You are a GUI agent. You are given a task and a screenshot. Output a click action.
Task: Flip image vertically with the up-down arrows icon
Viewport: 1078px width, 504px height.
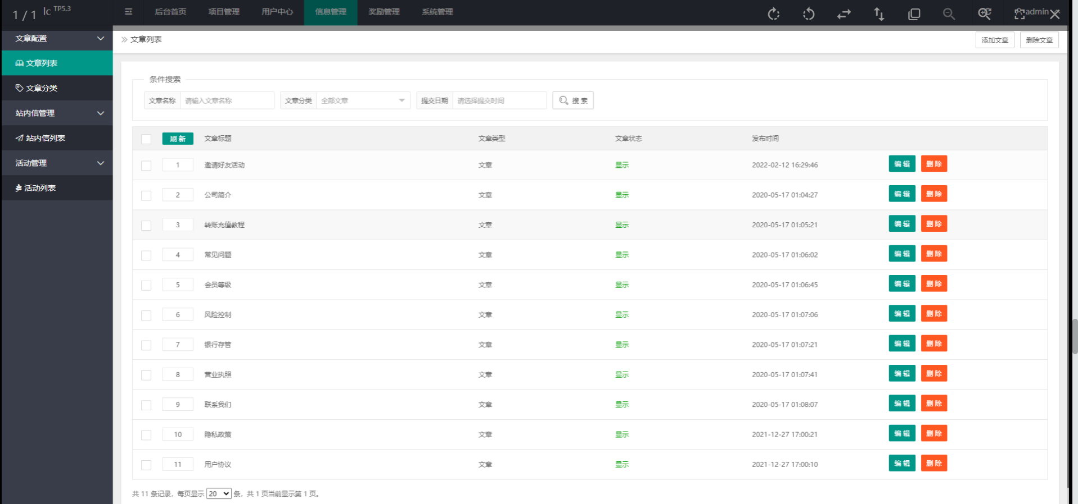879,14
